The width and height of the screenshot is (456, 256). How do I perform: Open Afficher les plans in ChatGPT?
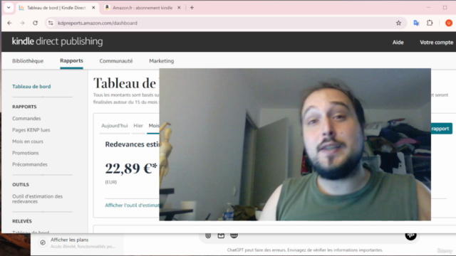click(x=78, y=242)
